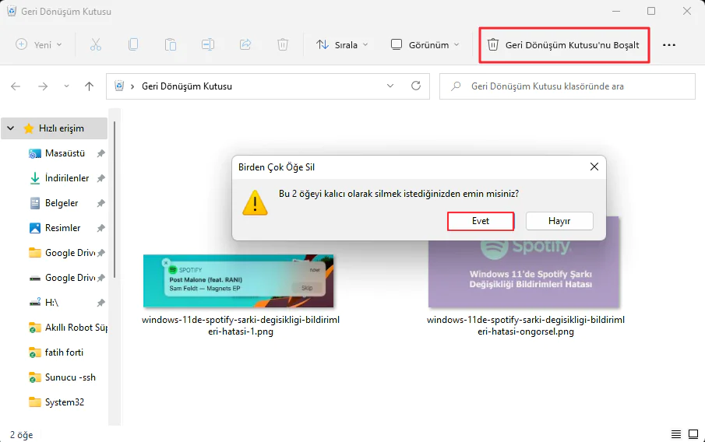Image resolution: width=705 pixels, height=442 pixels.
Task: Click the pin icon next to Masaüstü
Action: click(x=101, y=153)
